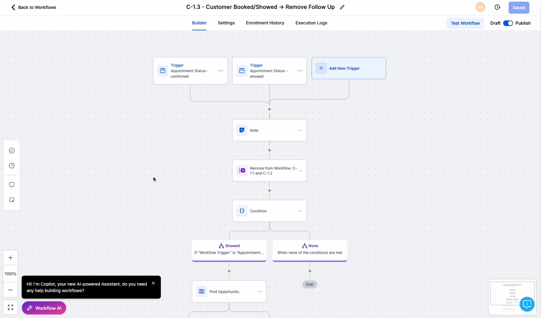541x318 pixels.
Task: Click the Saved button
Action: coord(519,8)
